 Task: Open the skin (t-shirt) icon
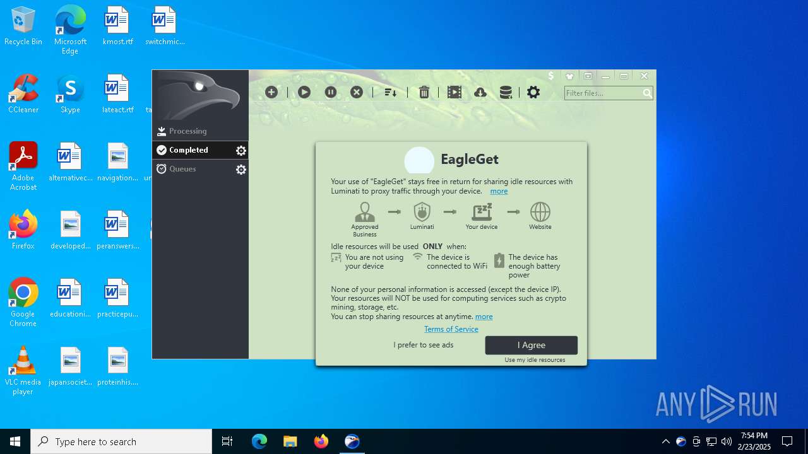[x=569, y=76]
